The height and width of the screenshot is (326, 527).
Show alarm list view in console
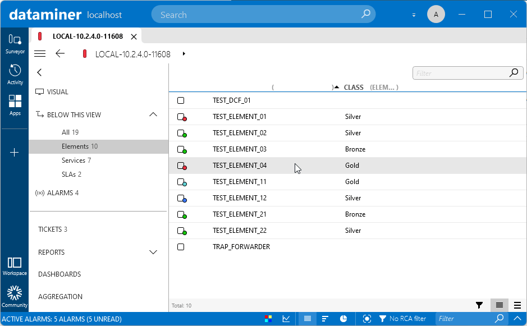307,319
